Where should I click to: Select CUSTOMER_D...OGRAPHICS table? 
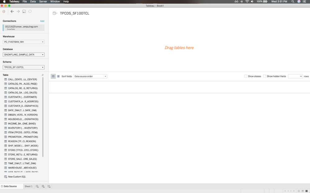23,106
